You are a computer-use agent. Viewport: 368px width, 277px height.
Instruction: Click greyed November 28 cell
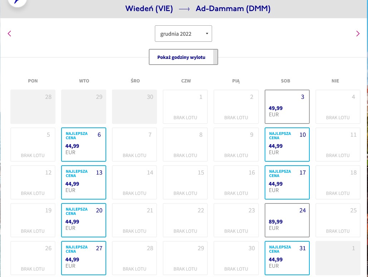[33, 107]
